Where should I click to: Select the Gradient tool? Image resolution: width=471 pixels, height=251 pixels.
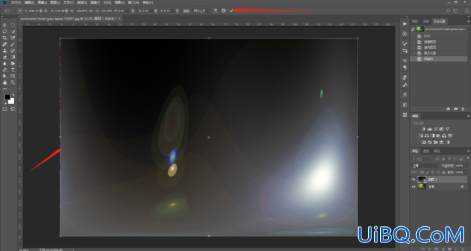coord(13,57)
